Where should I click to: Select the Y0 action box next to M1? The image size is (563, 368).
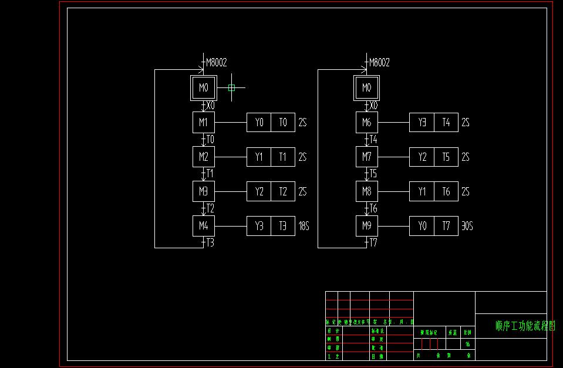pyautogui.click(x=259, y=123)
